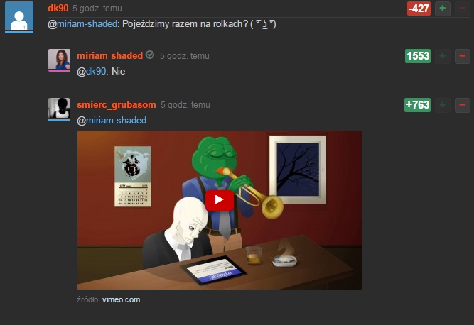Downvote smierc_grubasom's comment
The height and width of the screenshot is (325, 474).
pos(462,105)
